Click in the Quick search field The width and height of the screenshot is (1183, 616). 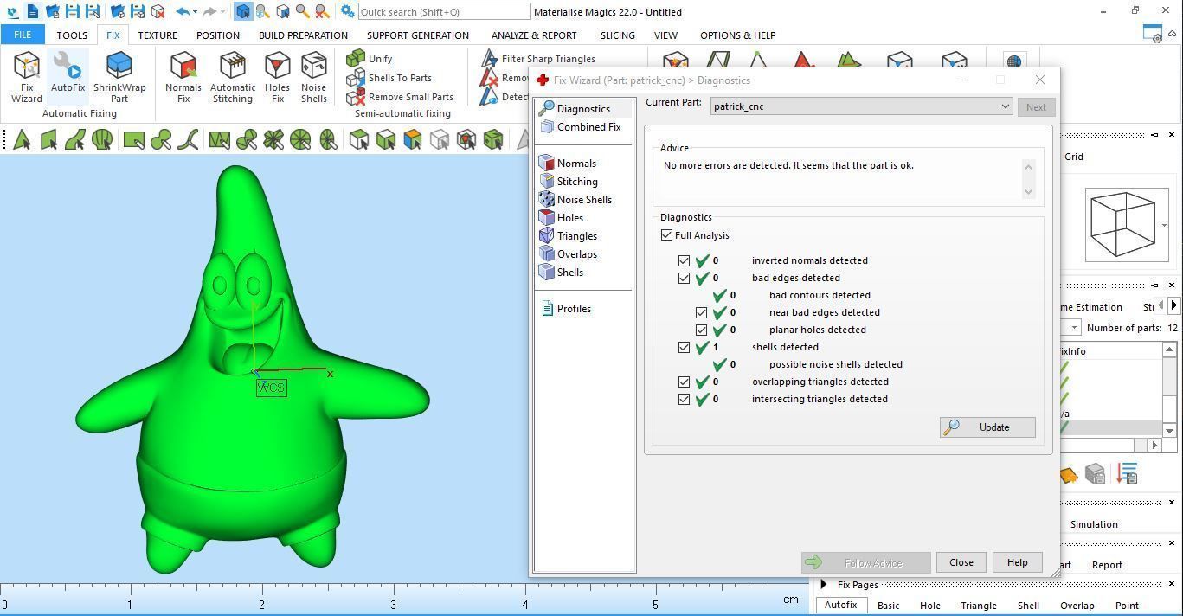tap(444, 11)
